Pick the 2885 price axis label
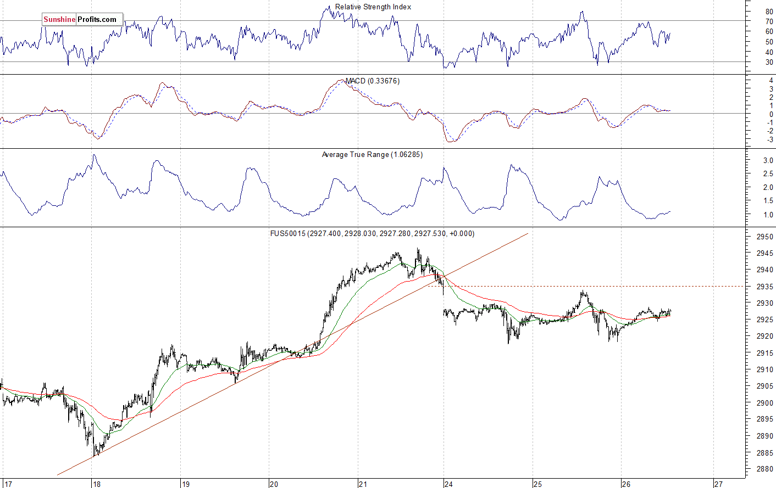 pyautogui.click(x=765, y=453)
